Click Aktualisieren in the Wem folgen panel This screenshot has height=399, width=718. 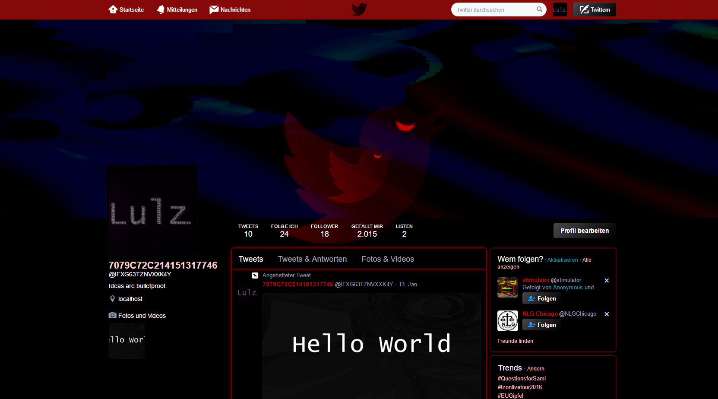coord(562,260)
